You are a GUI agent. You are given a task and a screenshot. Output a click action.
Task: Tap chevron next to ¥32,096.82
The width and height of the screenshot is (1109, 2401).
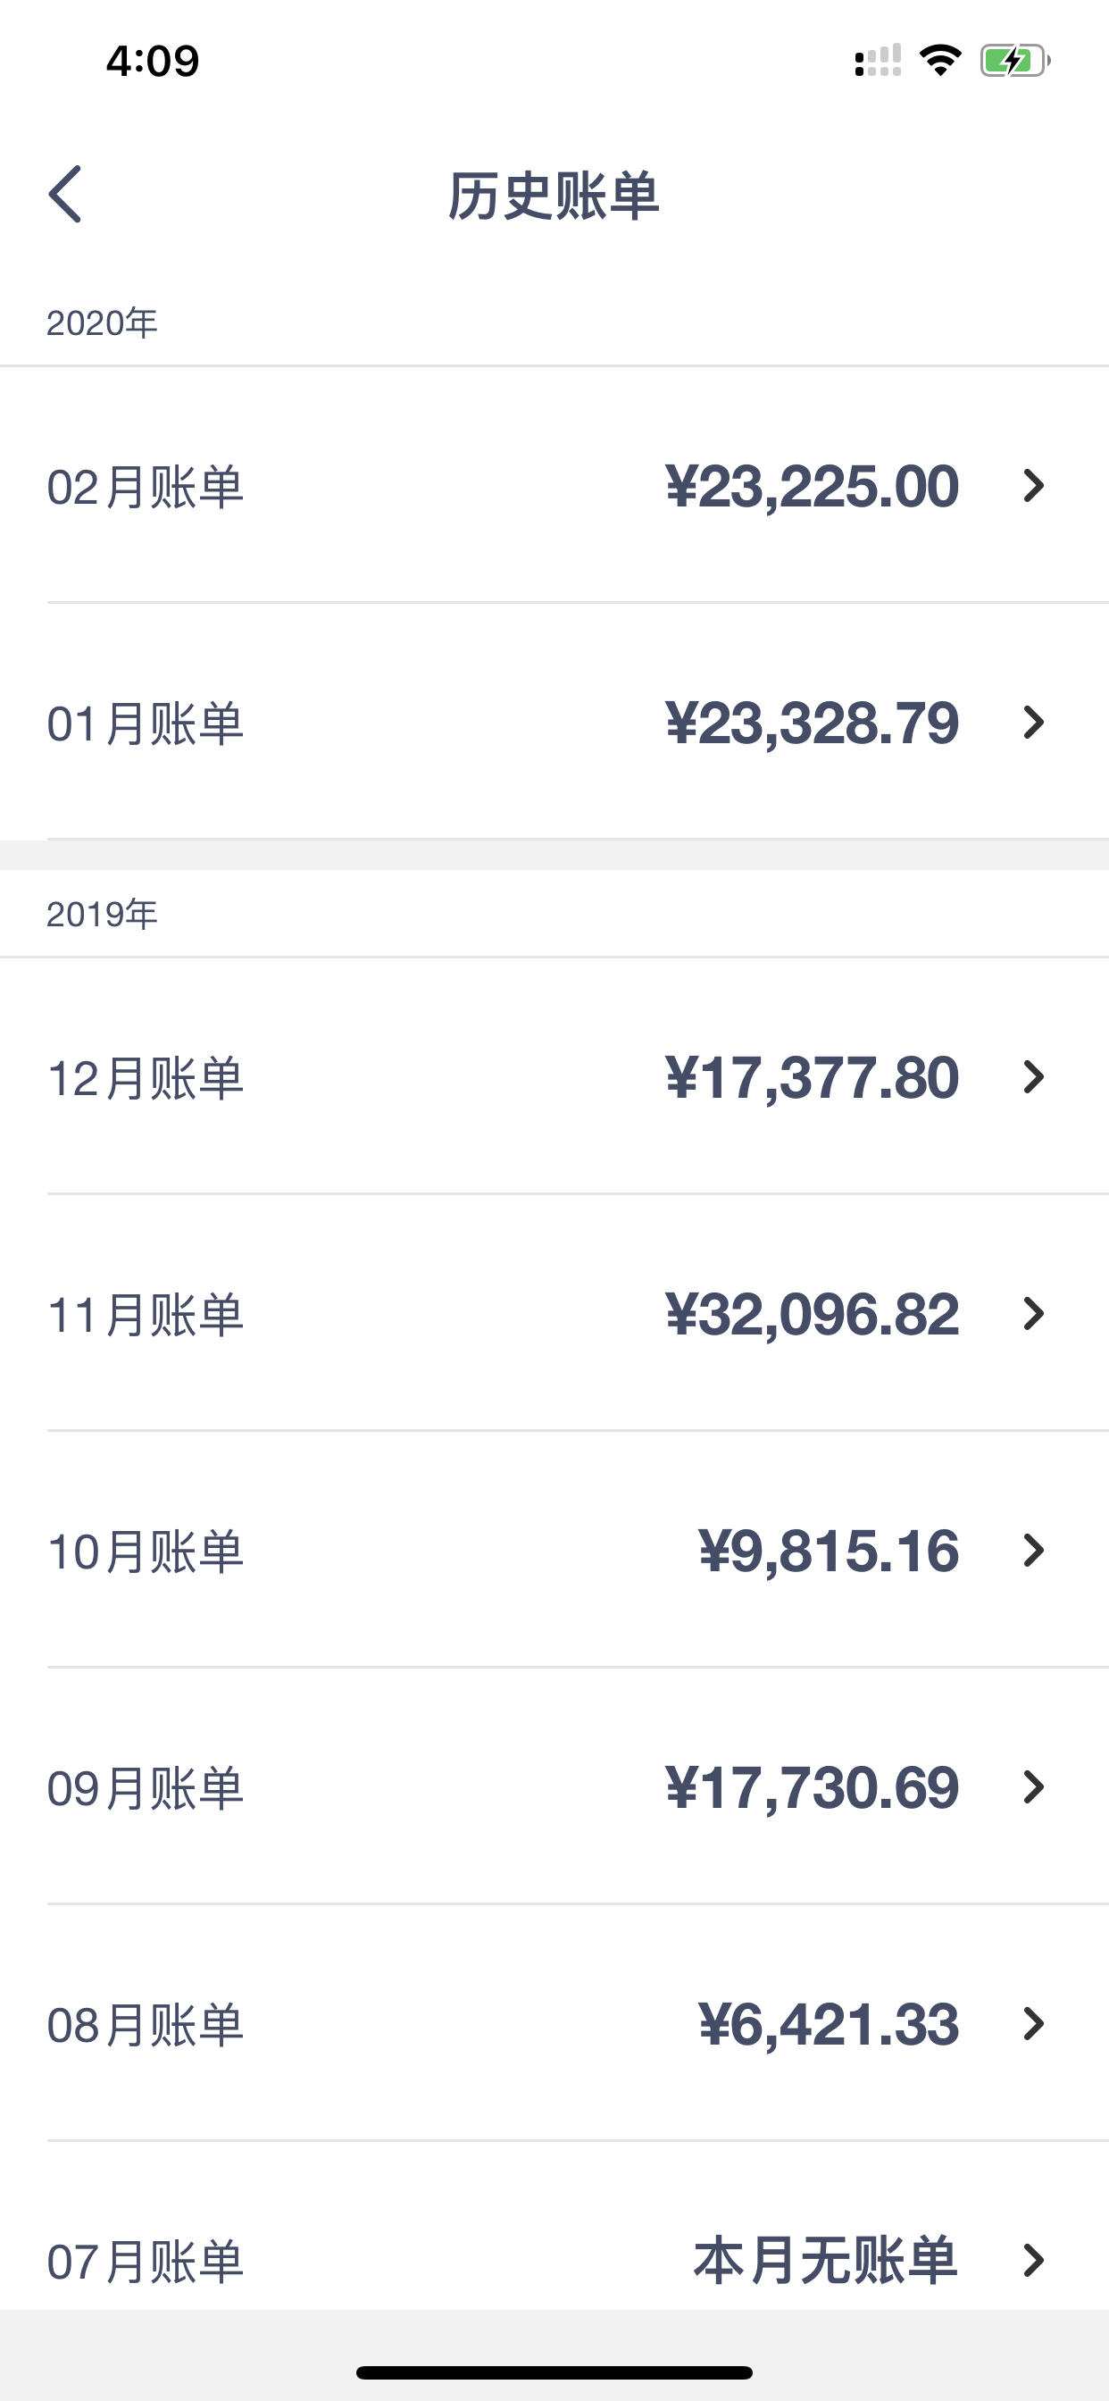pyautogui.click(x=1033, y=1313)
